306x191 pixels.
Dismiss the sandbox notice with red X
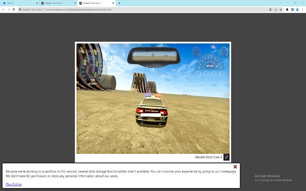coord(235,167)
